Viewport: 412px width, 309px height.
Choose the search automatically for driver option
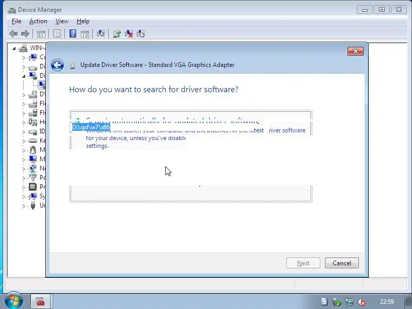coord(191,131)
